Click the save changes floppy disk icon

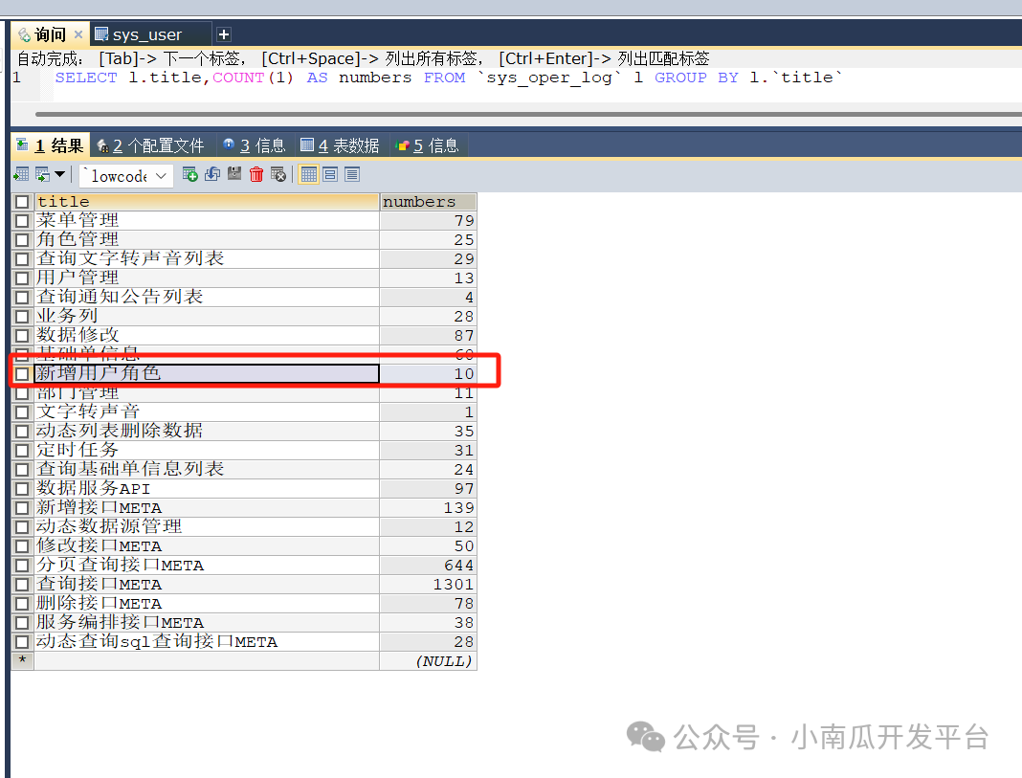point(234,174)
